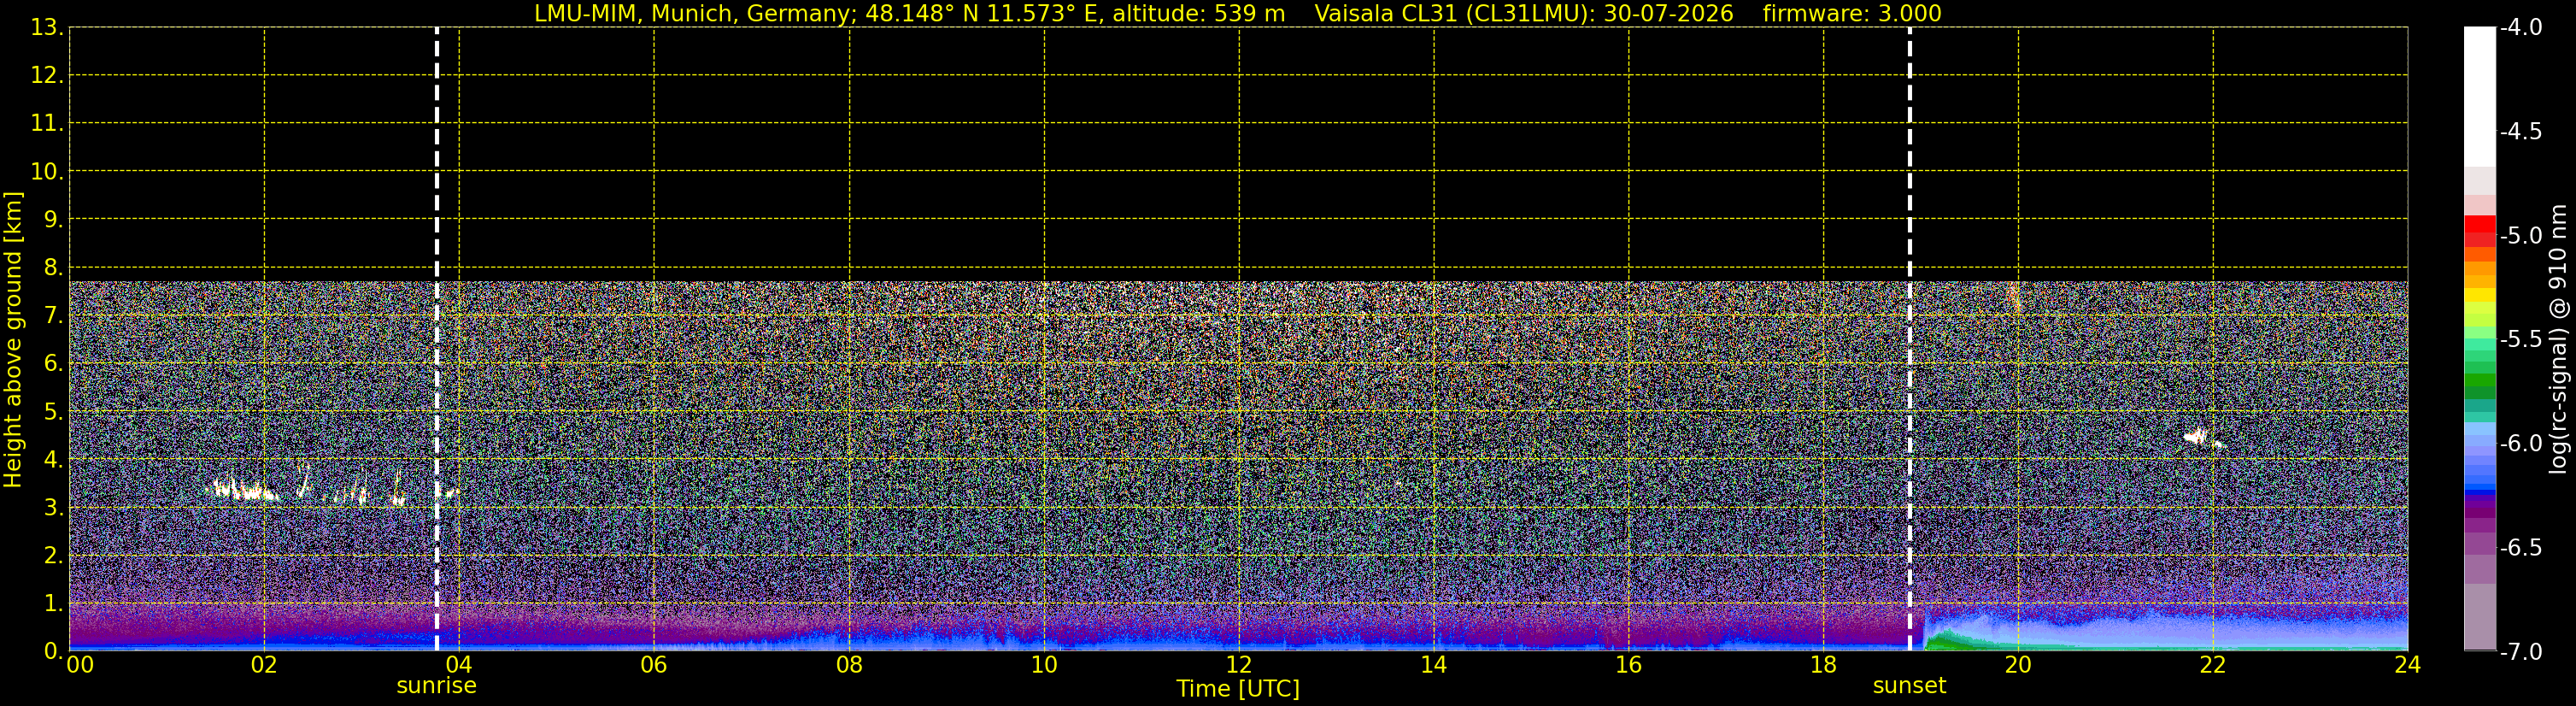
Task: Click the '12' time axis tick label
Action: [x=1239, y=665]
